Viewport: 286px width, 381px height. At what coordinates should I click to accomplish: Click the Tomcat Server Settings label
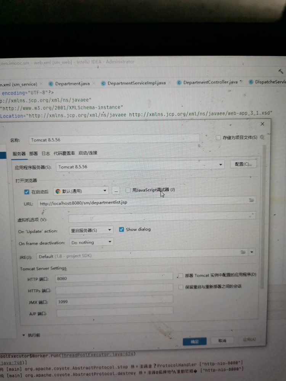tap(43, 268)
